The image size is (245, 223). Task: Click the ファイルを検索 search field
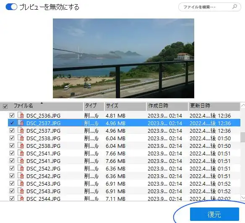coord(209,7)
